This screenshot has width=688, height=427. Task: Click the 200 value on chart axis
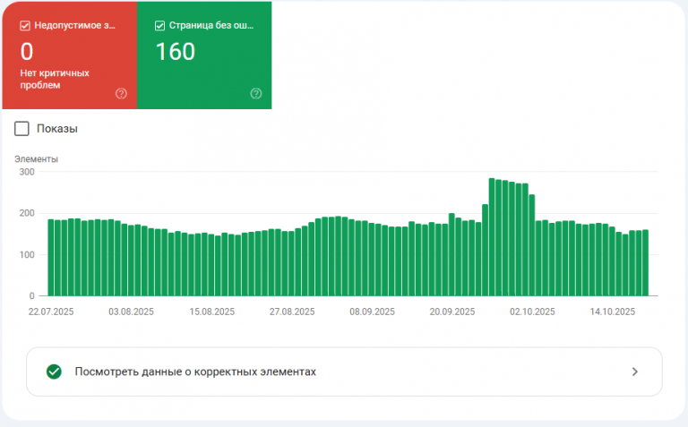(x=27, y=213)
